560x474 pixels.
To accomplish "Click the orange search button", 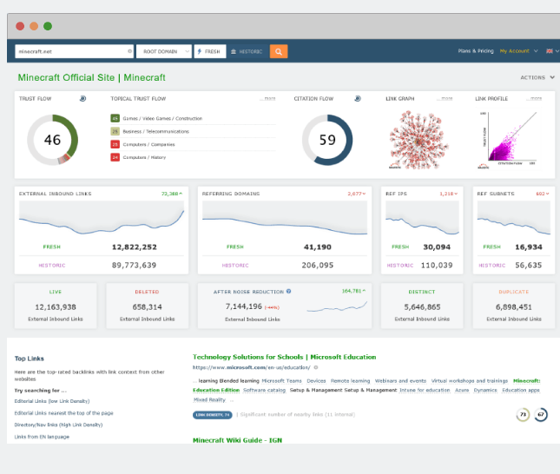I will [279, 51].
